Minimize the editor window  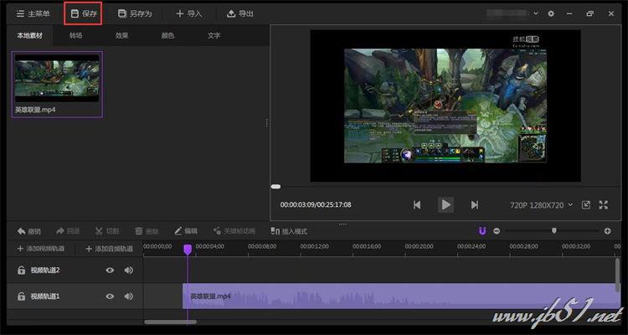[x=569, y=13]
